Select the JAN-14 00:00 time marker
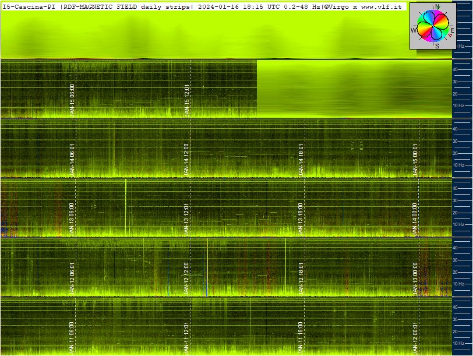473x356 pixels. (415, 219)
